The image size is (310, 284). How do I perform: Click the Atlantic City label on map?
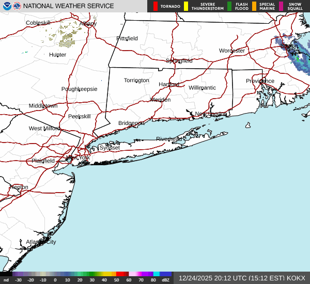pyautogui.click(x=41, y=242)
